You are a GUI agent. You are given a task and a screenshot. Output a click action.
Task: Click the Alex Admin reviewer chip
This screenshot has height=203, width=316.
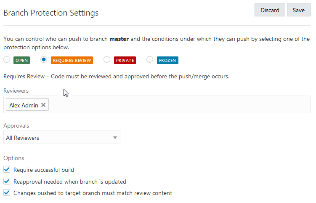coord(24,105)
